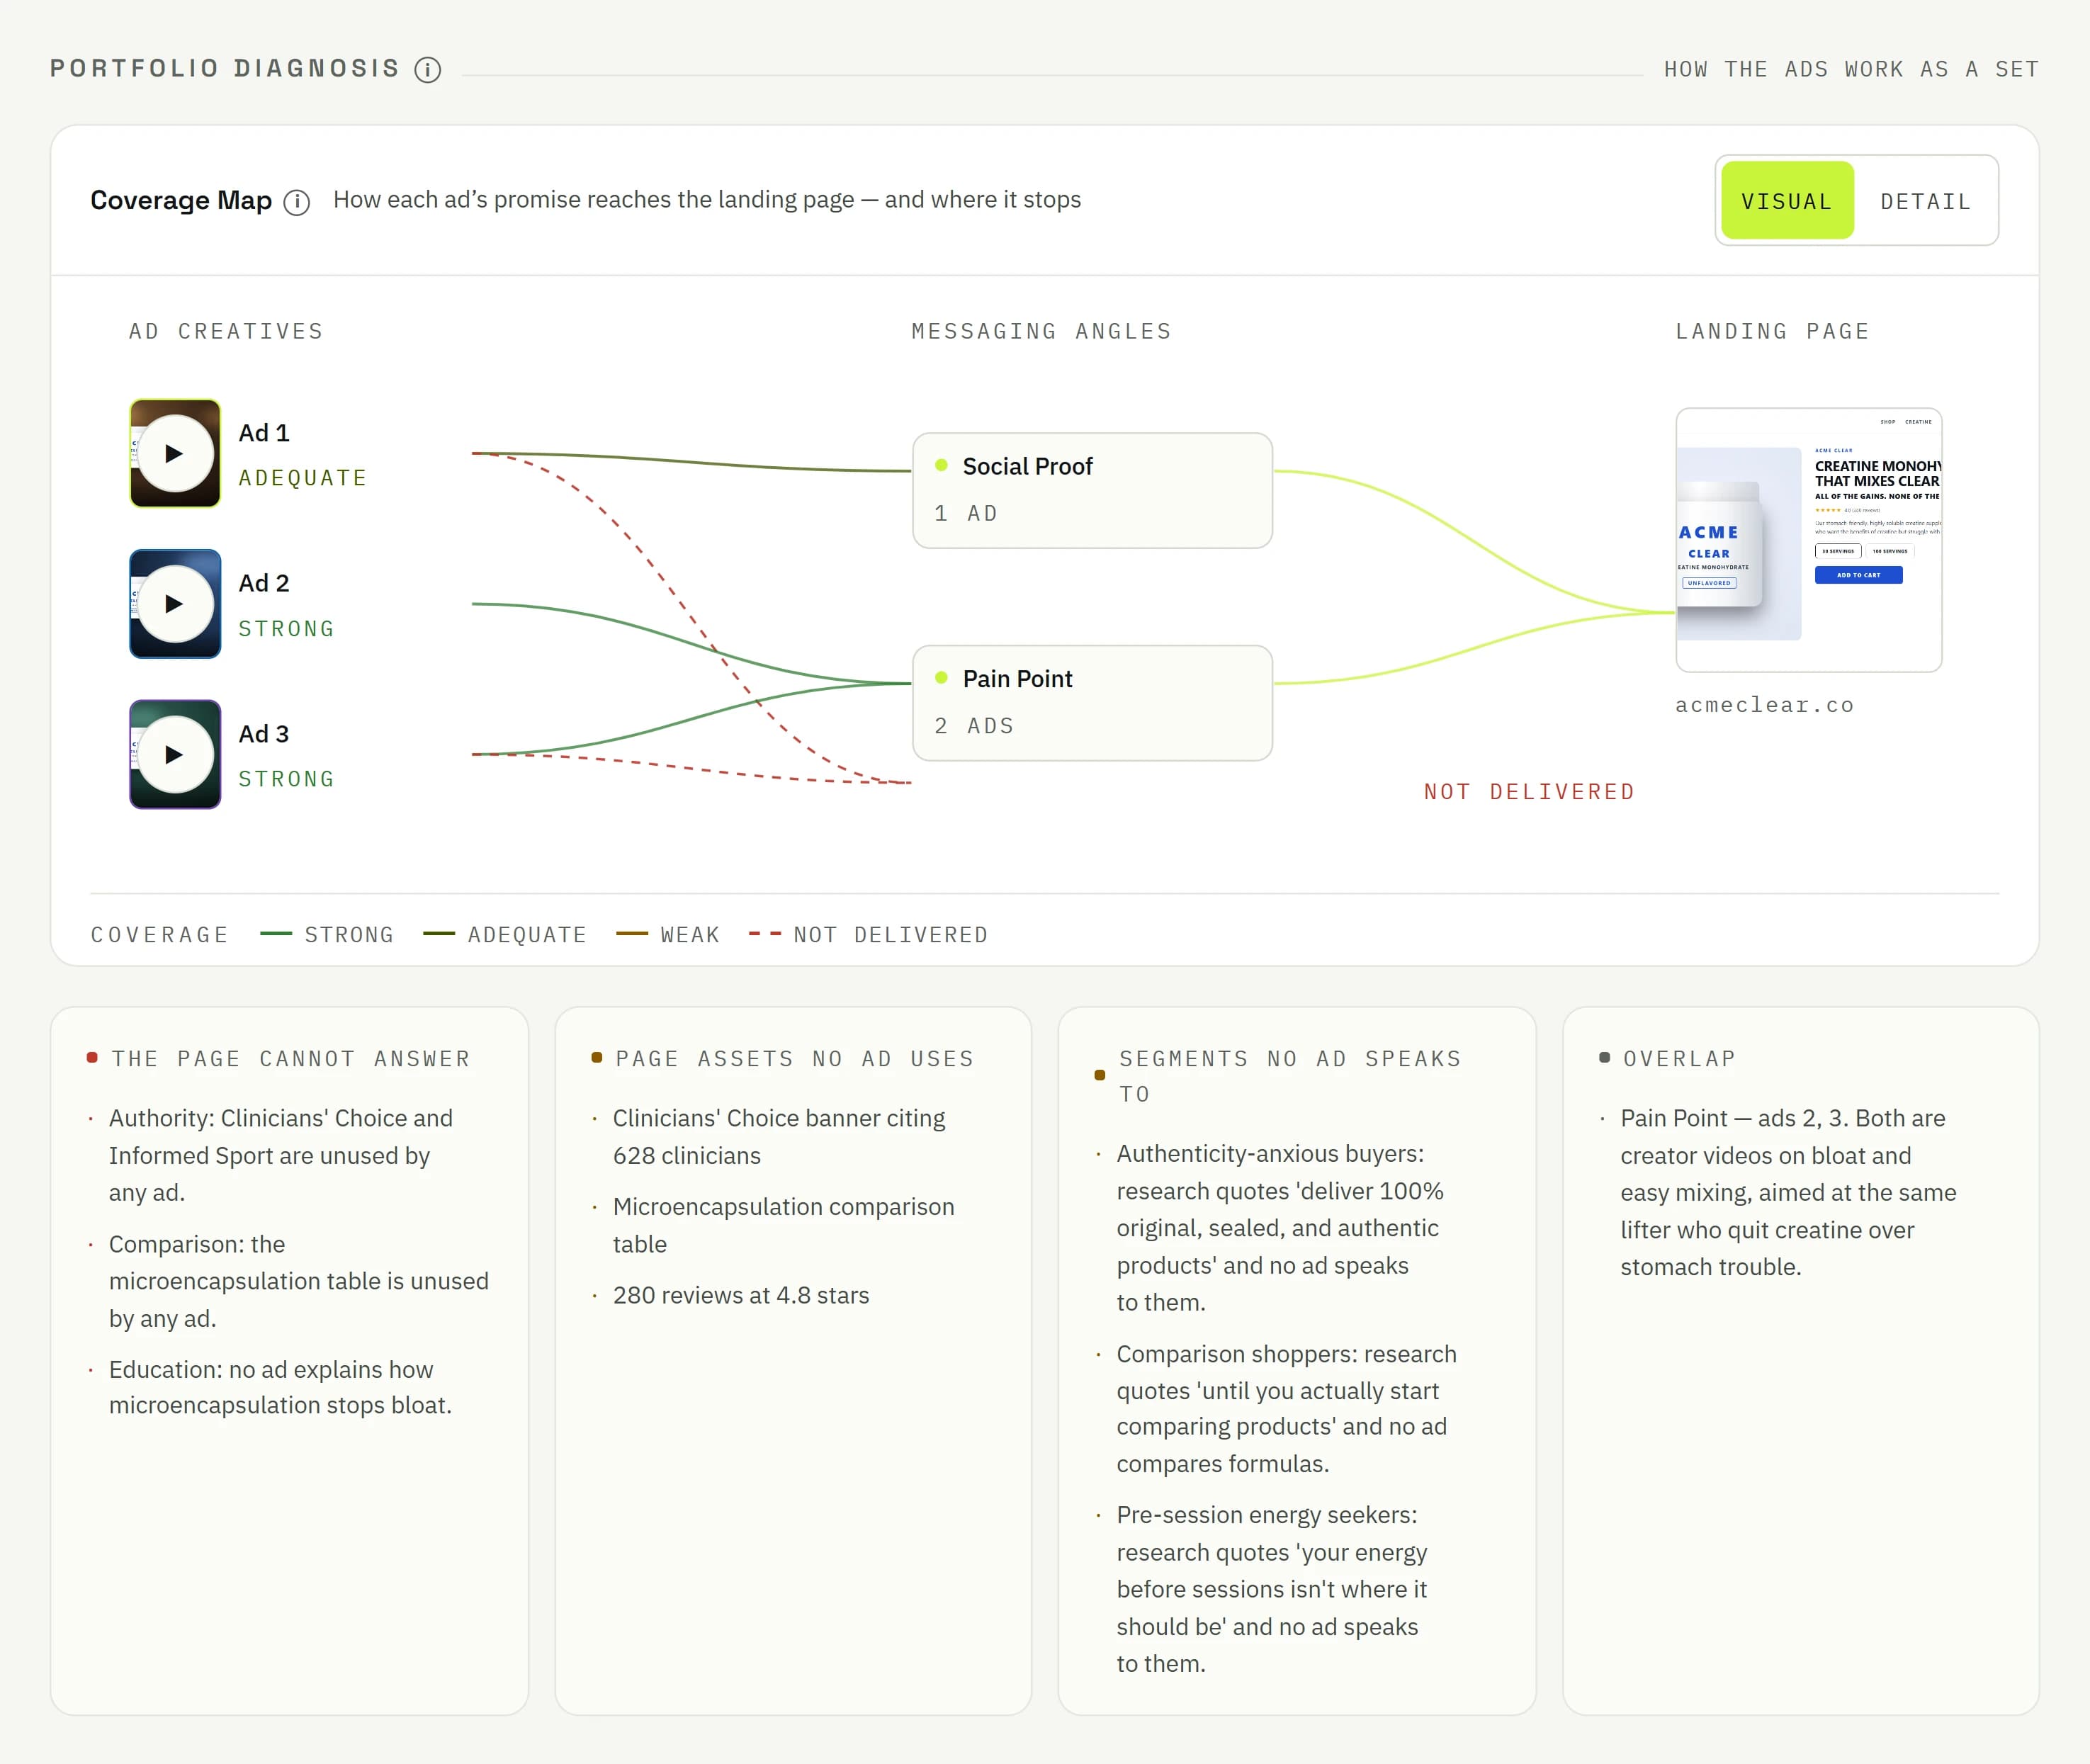The image size is (2090, 1764).
Task: Click the 'Microencapsulation comparison table' item
Action: [784, 1225]
